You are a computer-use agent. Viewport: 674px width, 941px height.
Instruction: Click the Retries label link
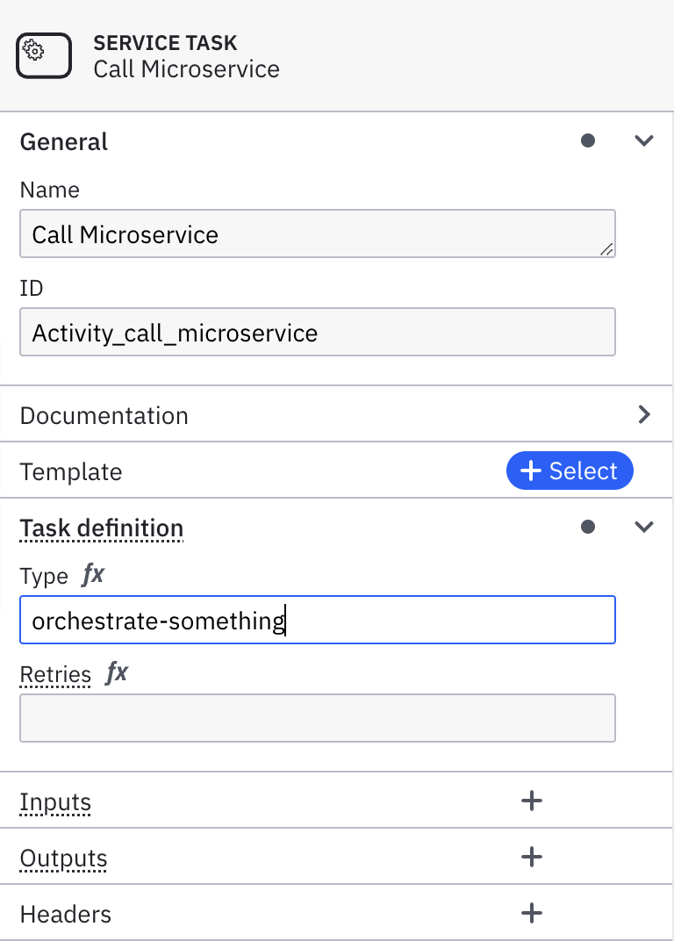54,674
